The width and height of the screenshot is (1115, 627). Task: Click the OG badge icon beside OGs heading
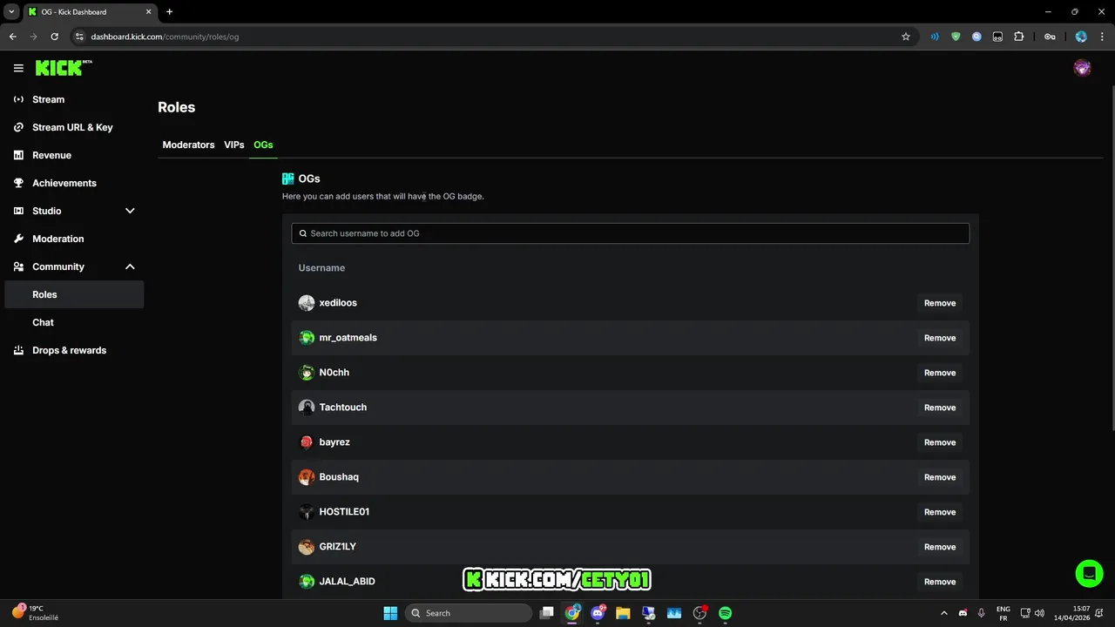(288, 179)
